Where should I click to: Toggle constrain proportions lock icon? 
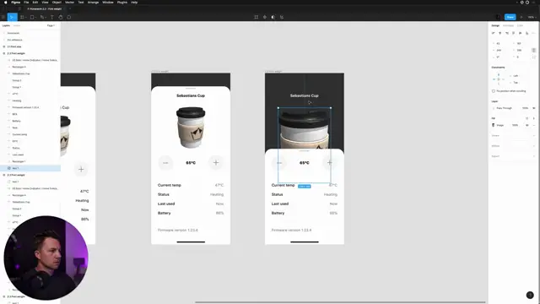[533, 50]
